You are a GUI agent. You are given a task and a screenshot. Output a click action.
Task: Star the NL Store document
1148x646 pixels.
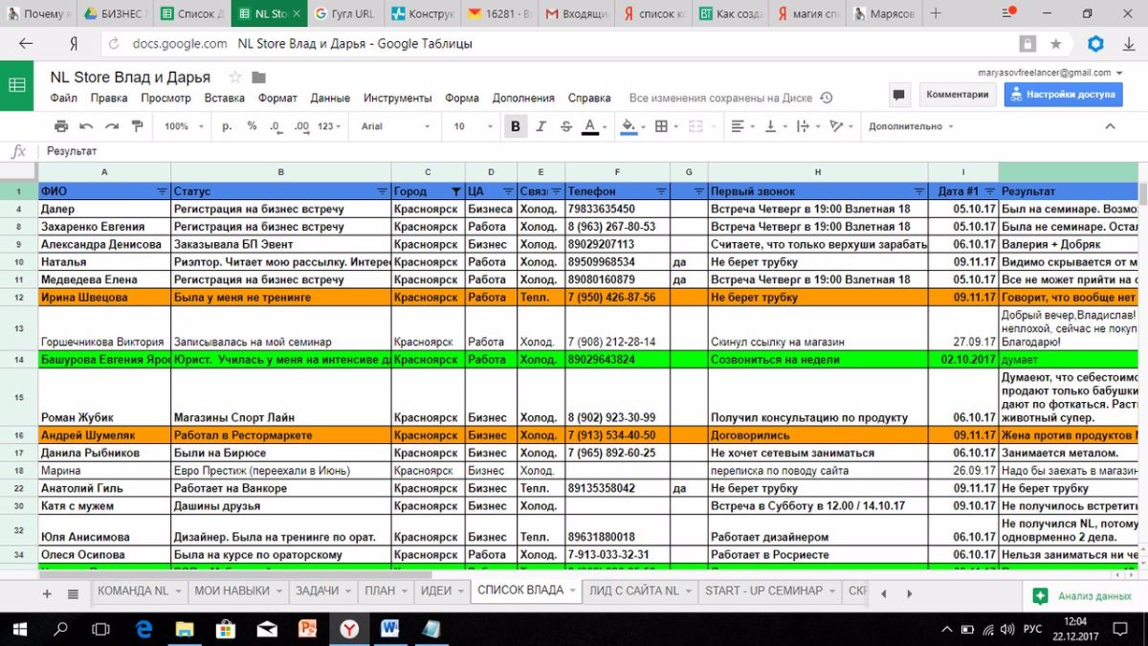(x=235, y=77)
